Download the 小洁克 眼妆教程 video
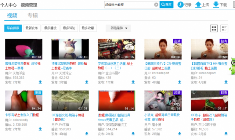235x140 pixels. [180, 133]
